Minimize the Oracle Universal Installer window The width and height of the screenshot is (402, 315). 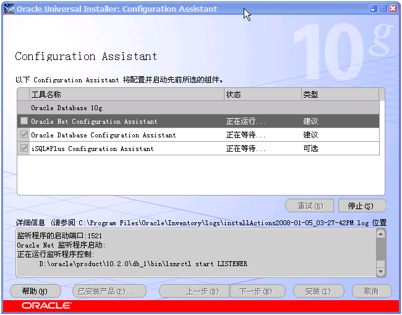[374, 9]
